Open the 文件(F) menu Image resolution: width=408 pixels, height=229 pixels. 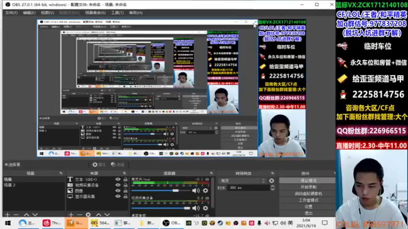11,13
